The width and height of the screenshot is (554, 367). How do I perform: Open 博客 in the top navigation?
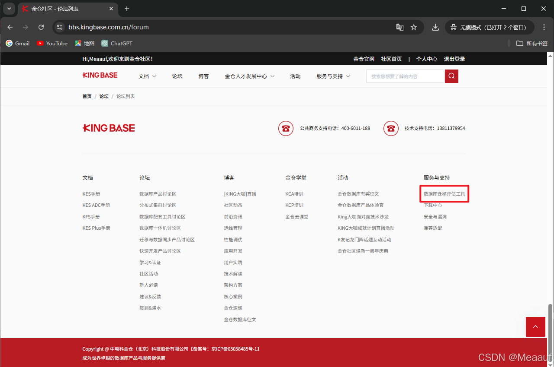203,76
